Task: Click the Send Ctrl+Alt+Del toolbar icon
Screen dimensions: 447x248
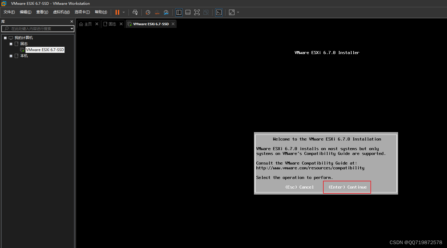Action: pos(135,12)
